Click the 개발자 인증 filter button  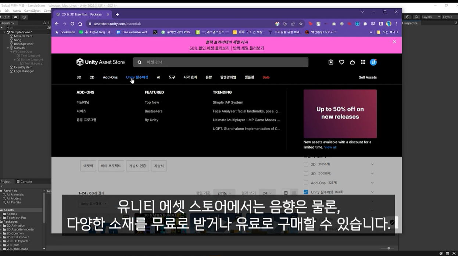[x=137, y=166]
